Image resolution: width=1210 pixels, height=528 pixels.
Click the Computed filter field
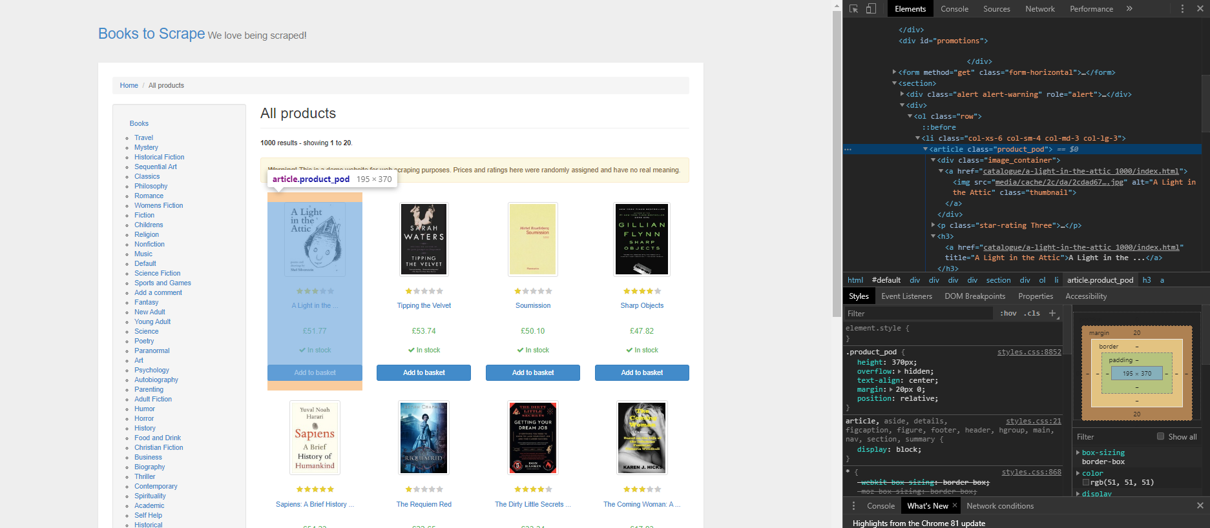tap(1112, 436)
